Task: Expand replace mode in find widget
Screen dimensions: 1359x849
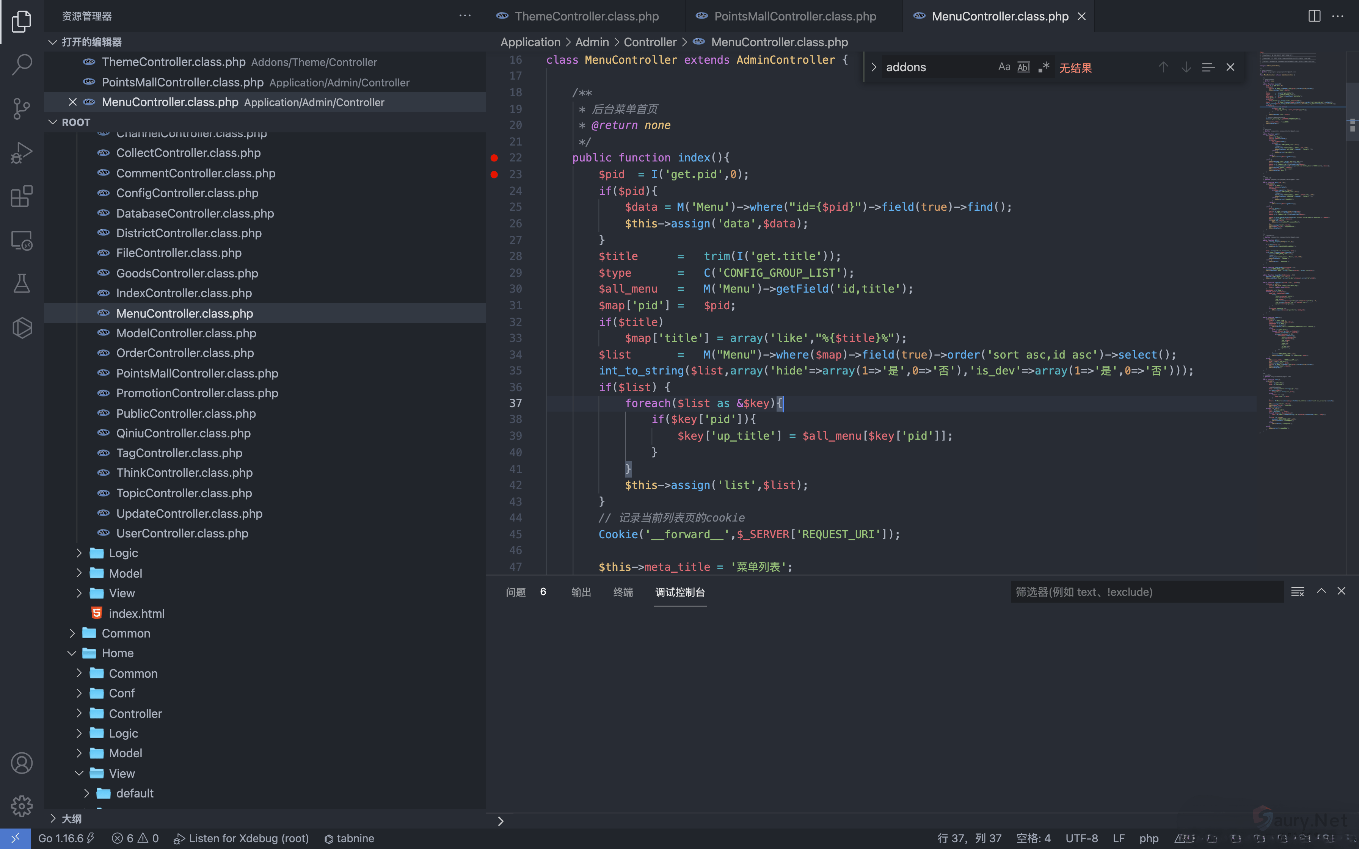Action: (873, 67)
